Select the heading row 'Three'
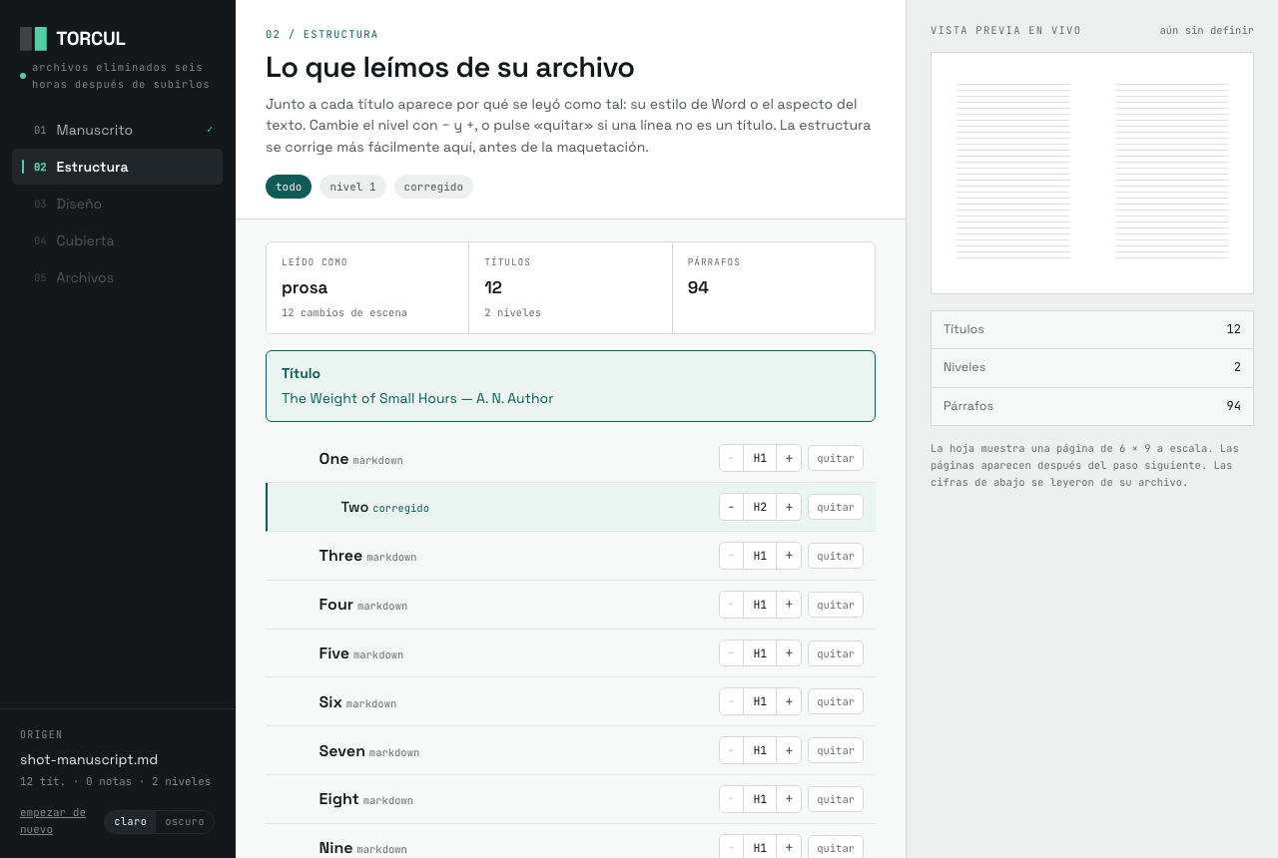The height and width of the screenshot is (858, 1278). (x=570, y=556)
